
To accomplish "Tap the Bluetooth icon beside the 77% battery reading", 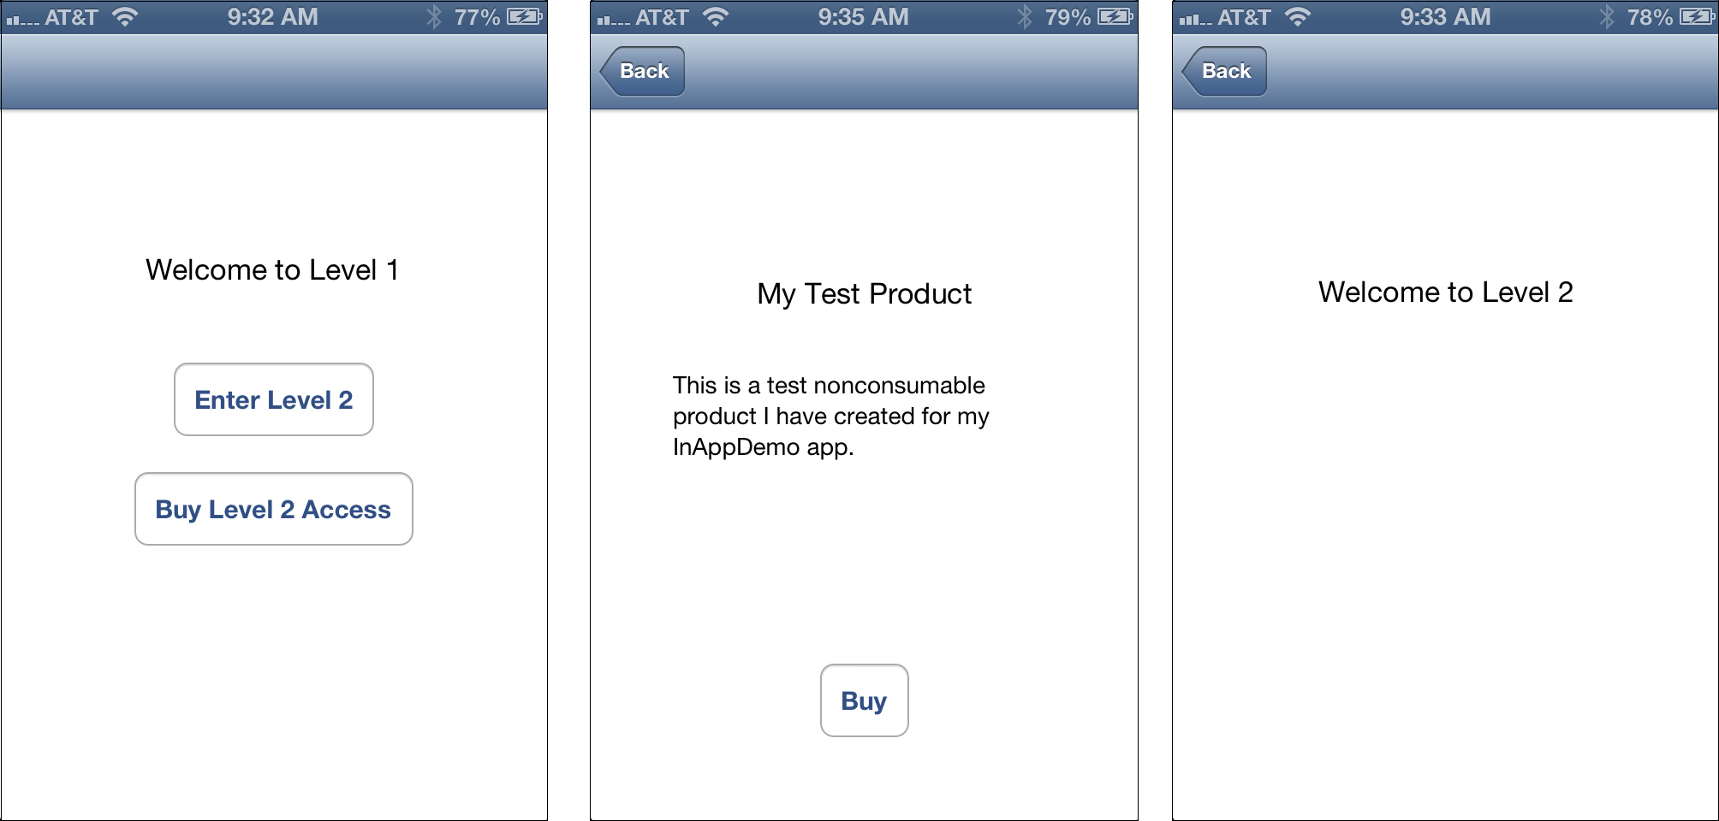I will point(434,16).
